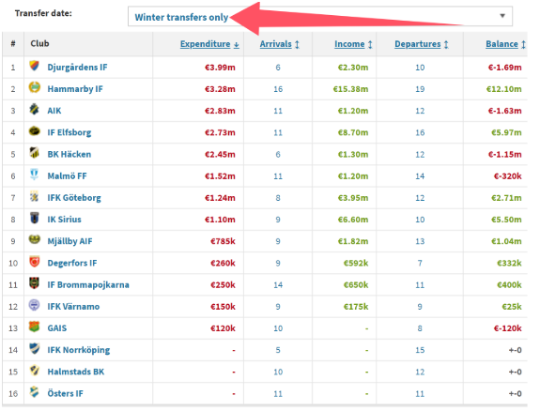This screenshot has height=411, width=540.
Task: Click Hammarby IF arrivals count 16
Action: [x=278, y=89]
